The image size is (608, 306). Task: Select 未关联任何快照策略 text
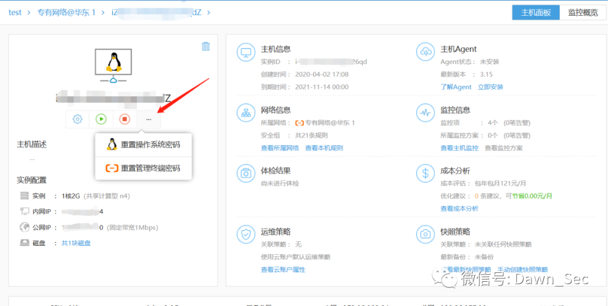[503, 245]
